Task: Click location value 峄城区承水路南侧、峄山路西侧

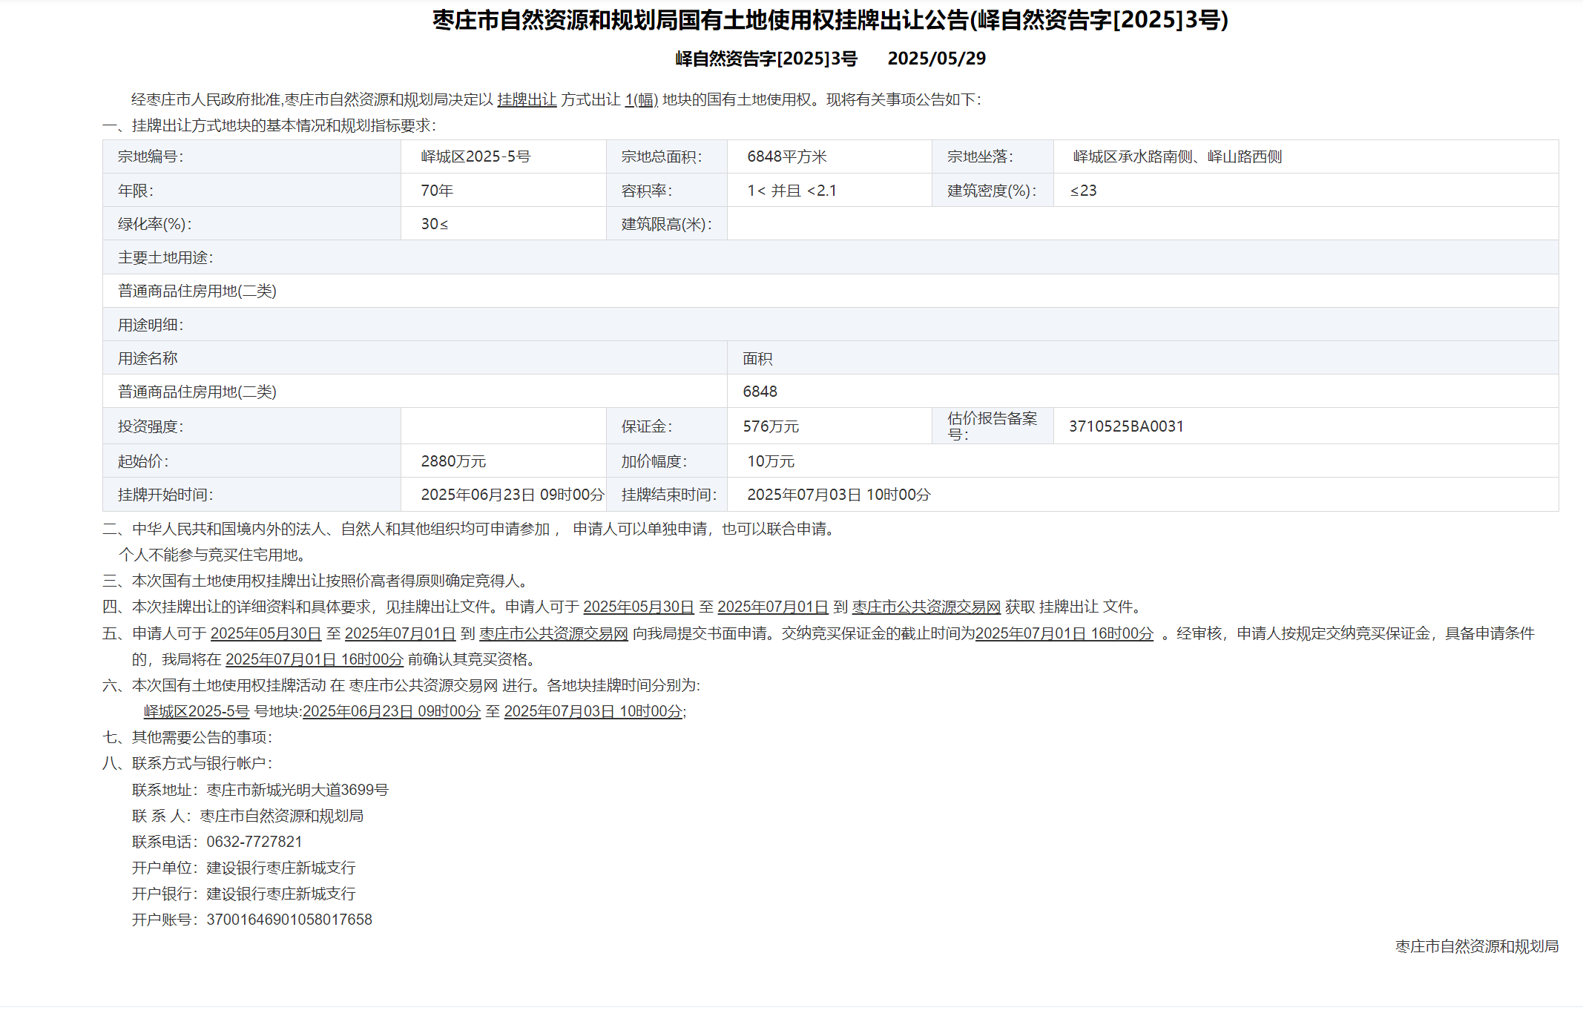Action: [x=1177, y=156]
